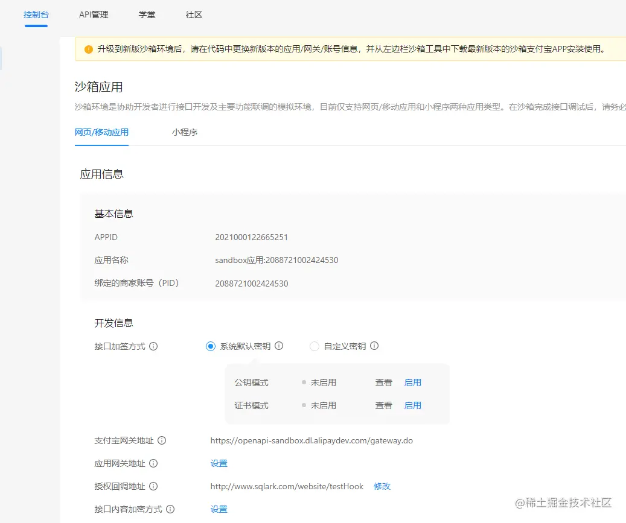Image resolution: width=626 pixels, height=523 pixels.
Task: Click 启用 in 公钥模式 row
Action: [413, 382]
